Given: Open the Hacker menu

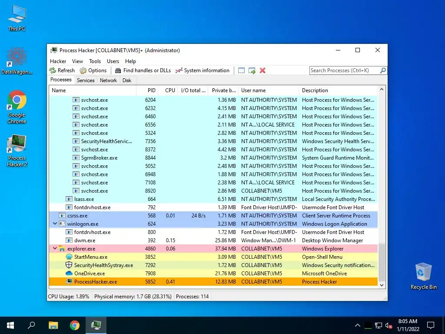Looking at the screenshot, I should 58,61.
